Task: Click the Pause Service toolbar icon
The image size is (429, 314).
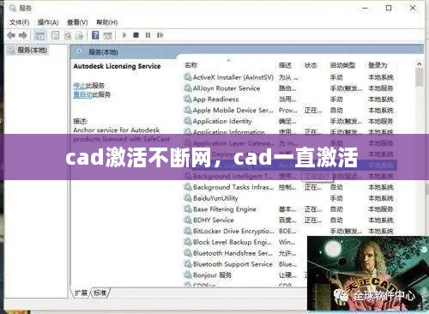Action: point(148,35)
